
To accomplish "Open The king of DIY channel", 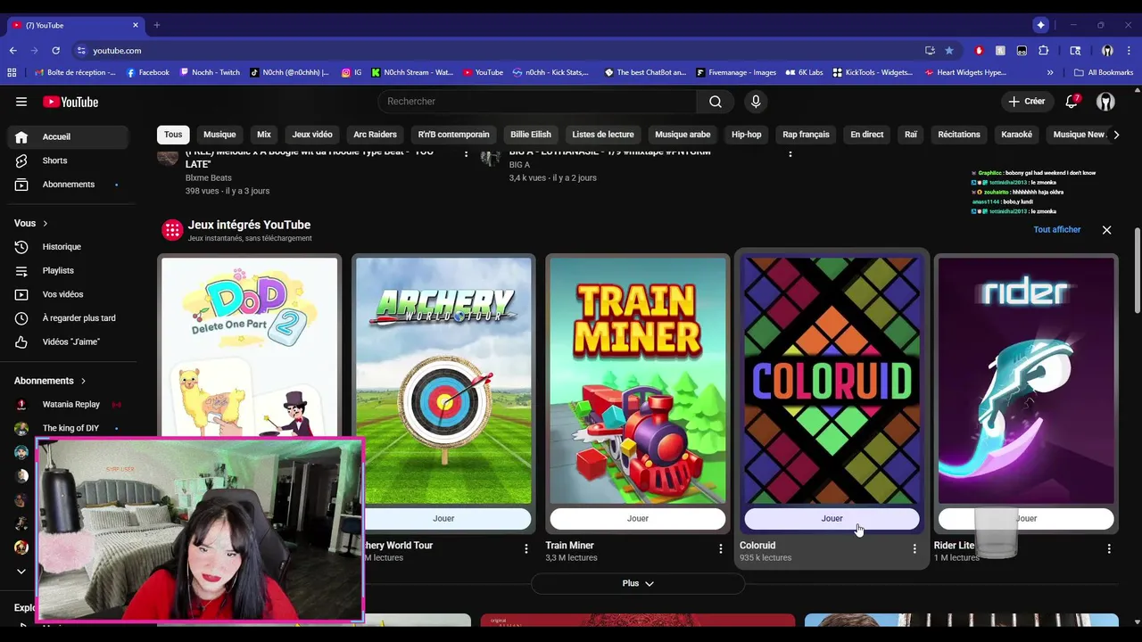I will (68, 428).
